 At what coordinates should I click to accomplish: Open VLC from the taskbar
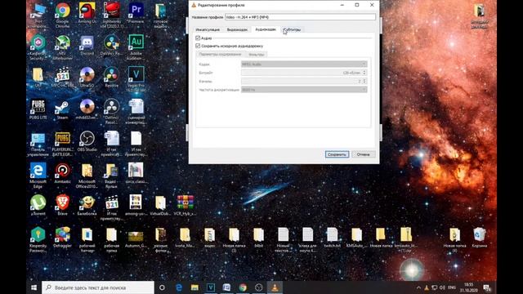tap(275, 287)
